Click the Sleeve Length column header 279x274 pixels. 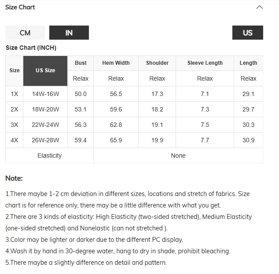tap(205, 63)
